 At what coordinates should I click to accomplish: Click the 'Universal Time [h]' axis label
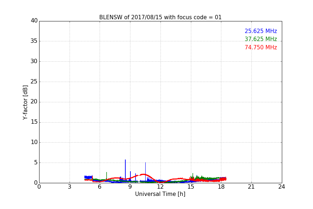point(160,194)
